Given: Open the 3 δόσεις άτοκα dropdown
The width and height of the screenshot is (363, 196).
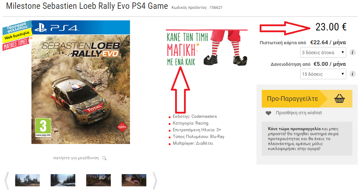Looking at the screenshot, I should click(323, 53).
